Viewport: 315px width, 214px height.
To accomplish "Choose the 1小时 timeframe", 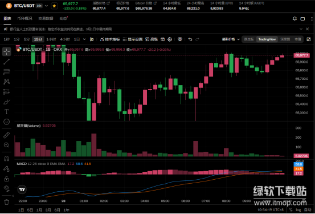I will (x=51, y=39).
